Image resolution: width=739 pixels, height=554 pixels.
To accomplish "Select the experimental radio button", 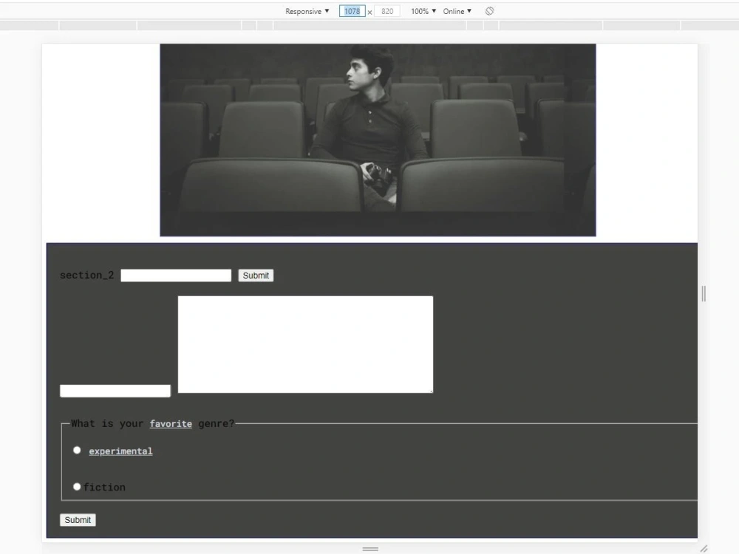I will 77,451.
